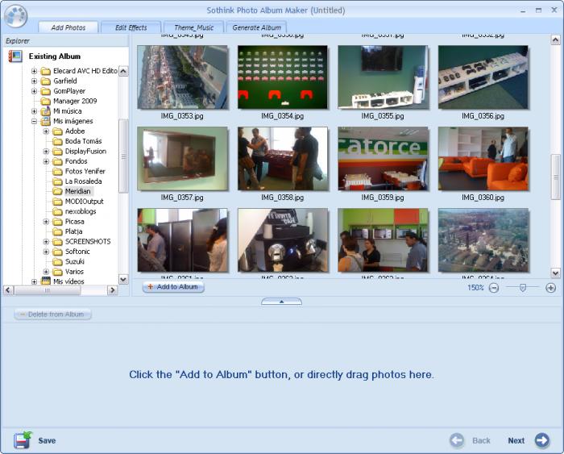Click the Existing Album icon

pyautogui.click(x=15, y=56)
